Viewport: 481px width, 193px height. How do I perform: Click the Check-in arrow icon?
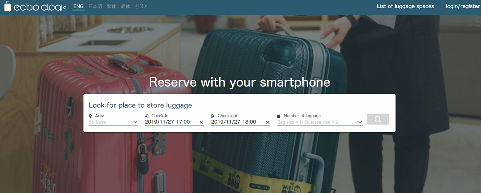coord(147,116)
